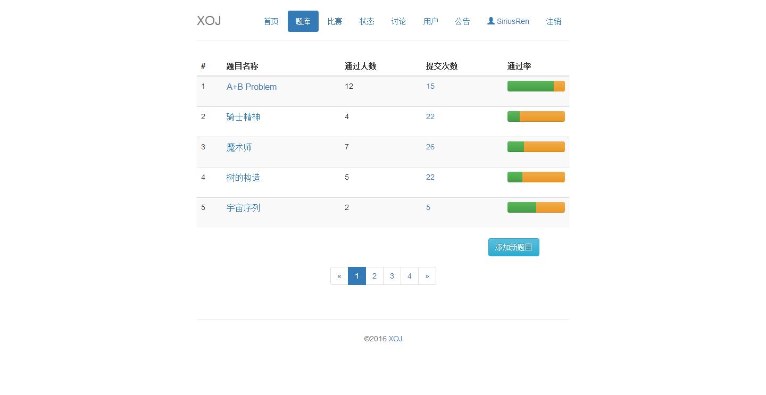Click the pass-rate bar of 骑士精神

(536, 116)
